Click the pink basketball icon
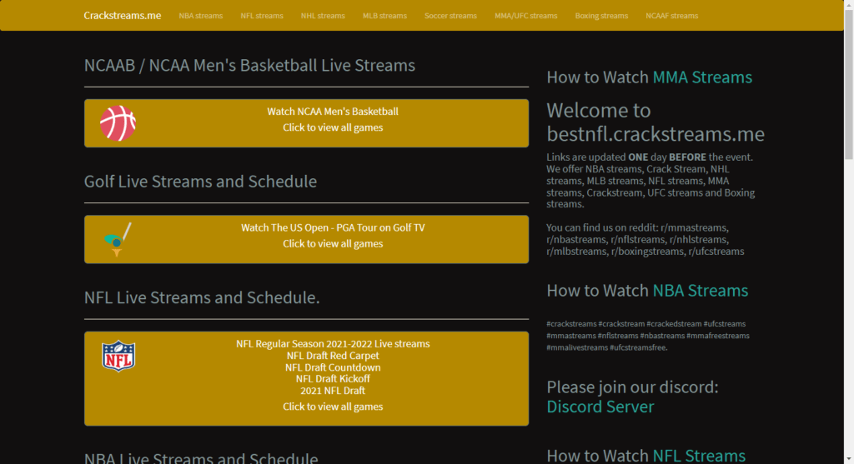This screenshot has height=464, width=854. [118, 123]
